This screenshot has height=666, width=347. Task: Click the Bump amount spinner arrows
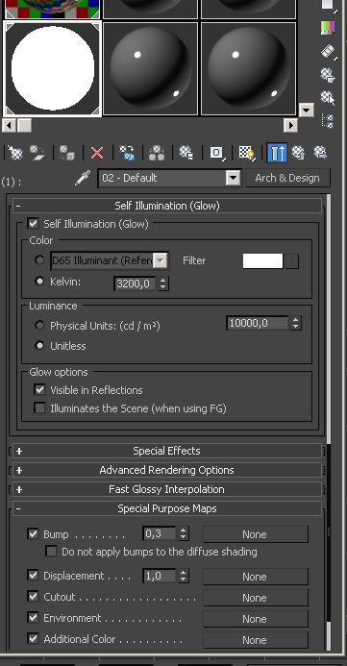(x=184, y=533)
